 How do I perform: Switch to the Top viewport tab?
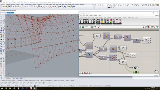point(13,78)
